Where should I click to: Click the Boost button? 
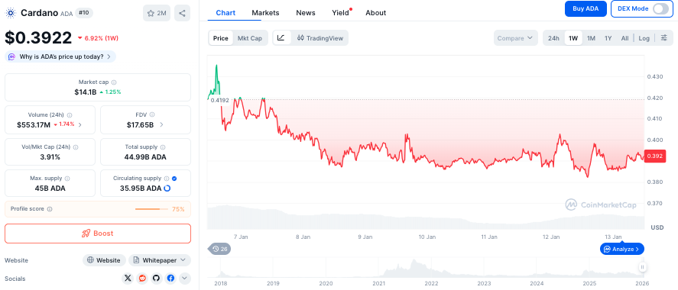point(98,234)
